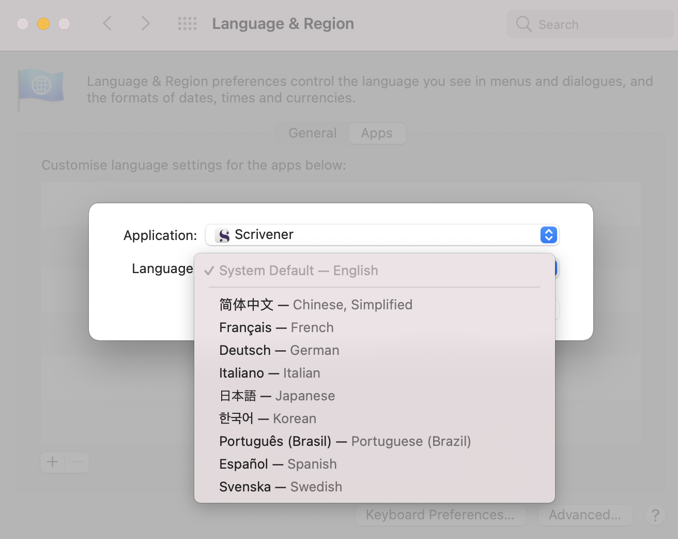Open the Advanced… settings
This screenshot has height=539, width=678.
585,515
